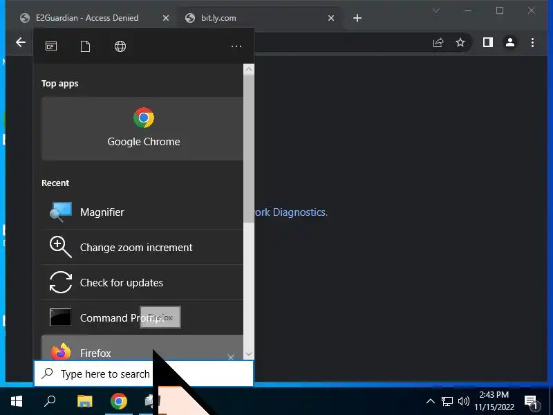Viewport: 553px width, 415px height.
Task: Open the volume control tray icon
Action: (x=463, y=401)
